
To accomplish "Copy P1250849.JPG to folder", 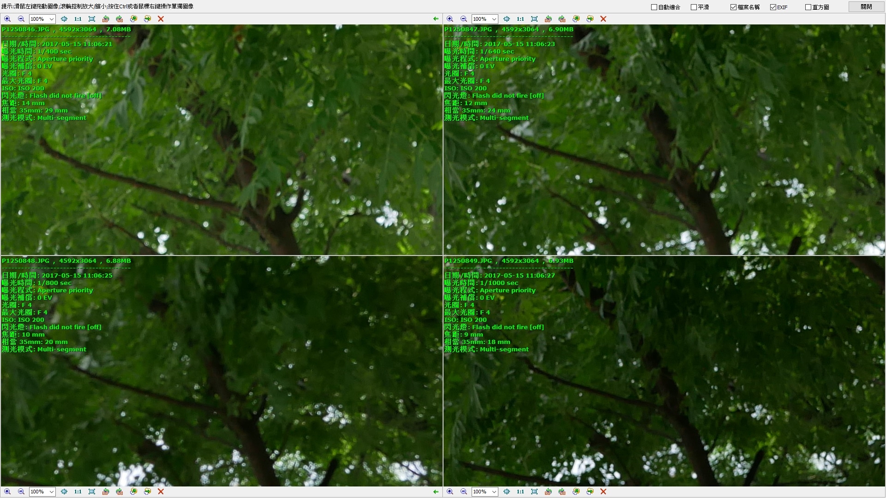I will (x=576, y=492).
